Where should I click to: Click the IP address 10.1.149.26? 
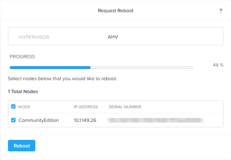pos(85,120)
